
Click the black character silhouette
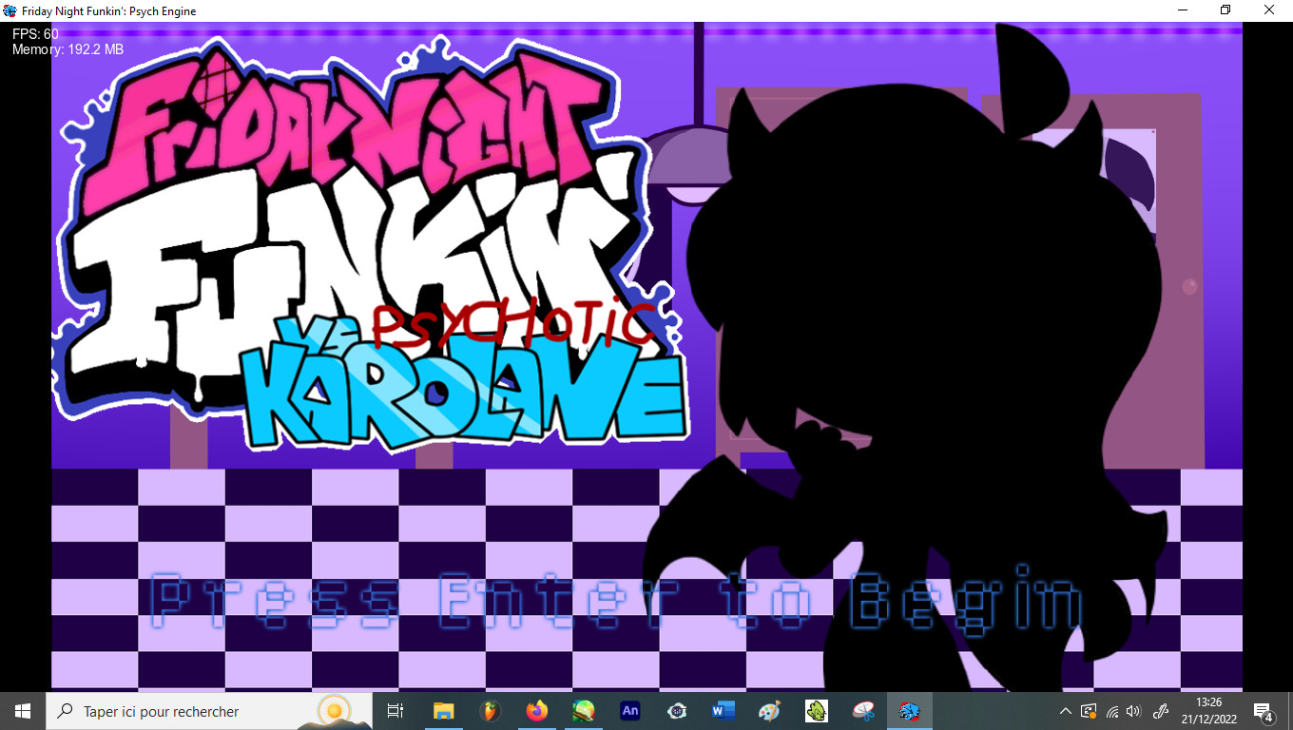[x=913, y=361]
